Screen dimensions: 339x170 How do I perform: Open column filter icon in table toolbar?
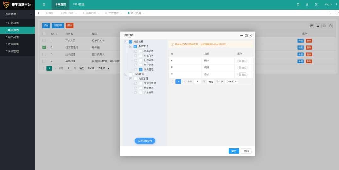311,26
